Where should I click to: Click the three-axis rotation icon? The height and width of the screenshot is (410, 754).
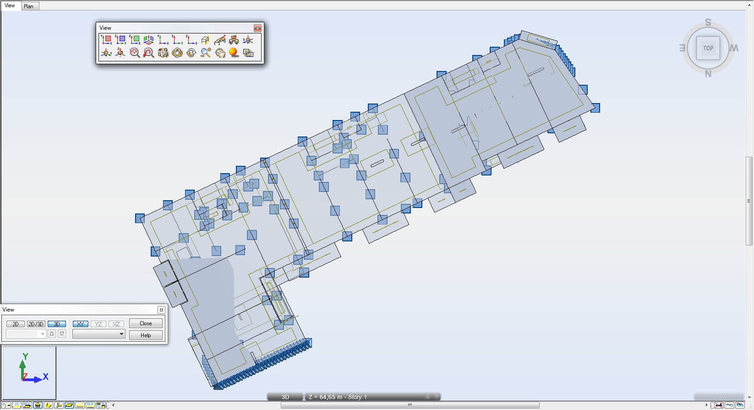tap(234, 40)
